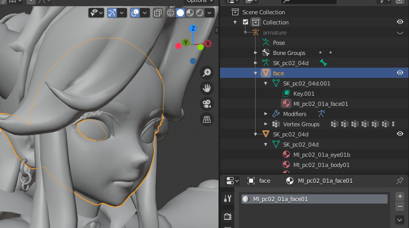Click the green Y axis on navigation gizmo
The width and height of the screenshot is (409, 228).
click(x=186, y=42)
